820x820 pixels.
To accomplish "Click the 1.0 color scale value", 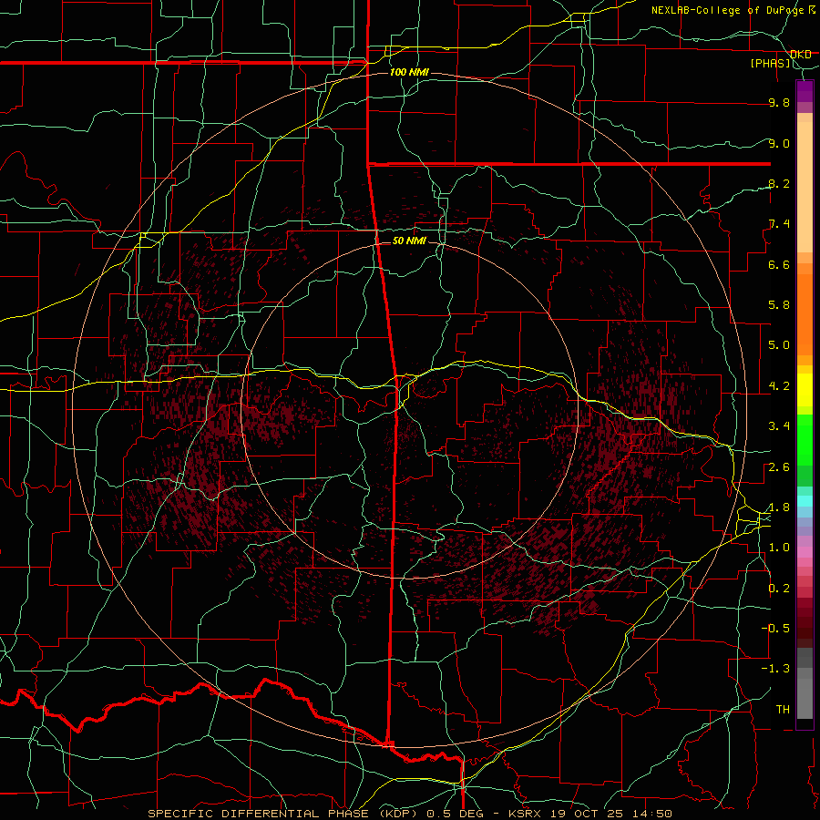I will click(779, 548).
